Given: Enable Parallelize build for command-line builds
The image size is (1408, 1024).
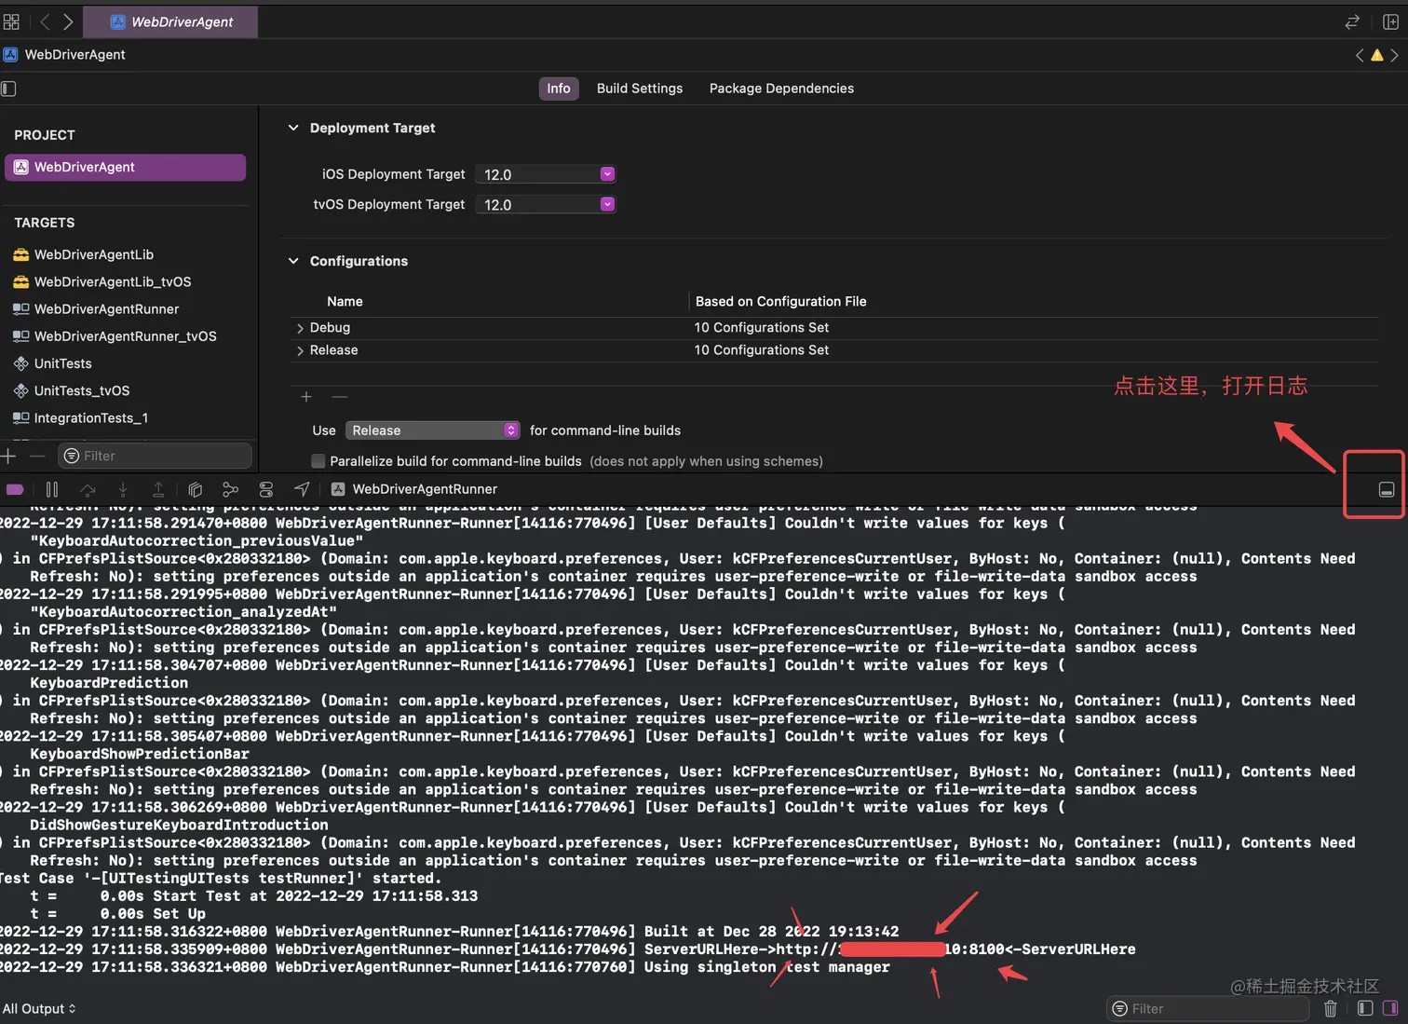Looking at the screenshot, I should coord(318,461).
